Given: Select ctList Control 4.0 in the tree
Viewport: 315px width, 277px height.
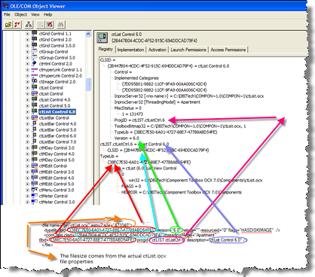Looking at the screenshot, I should [x=54, y=100].
